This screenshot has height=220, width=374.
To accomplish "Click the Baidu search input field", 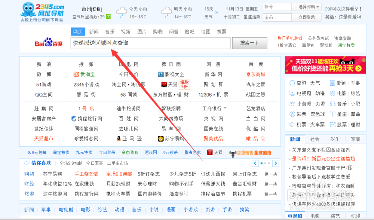I will point(150,43).
